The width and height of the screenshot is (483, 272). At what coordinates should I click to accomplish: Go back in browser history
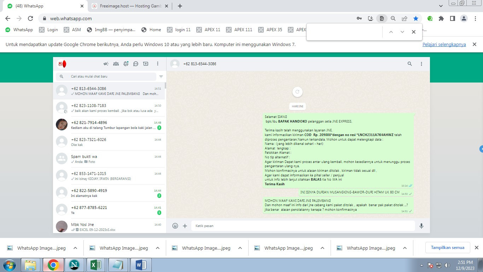tap(8, 18)
